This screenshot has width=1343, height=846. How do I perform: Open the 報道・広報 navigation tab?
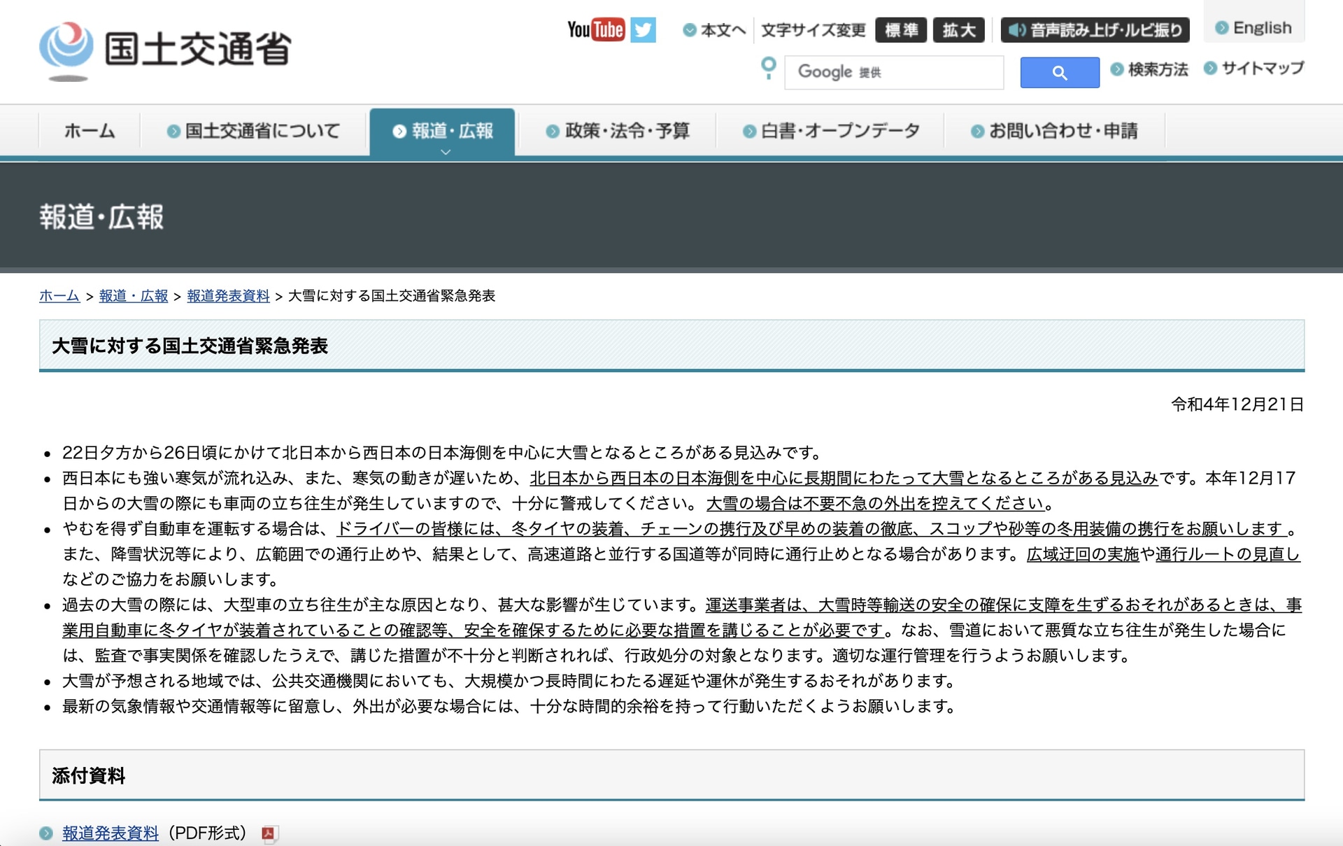[x=443, y=131]
